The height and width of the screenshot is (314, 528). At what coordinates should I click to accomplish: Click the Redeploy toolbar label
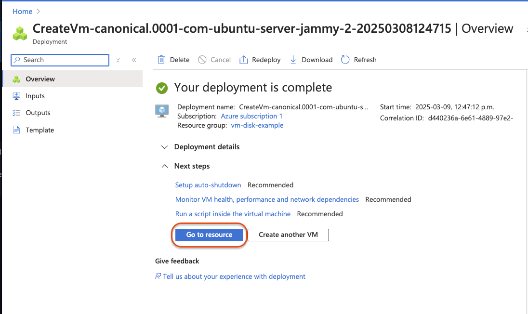click(266, 60)
